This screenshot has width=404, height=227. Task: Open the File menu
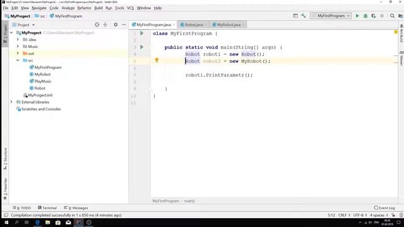[x=6, y=8]
